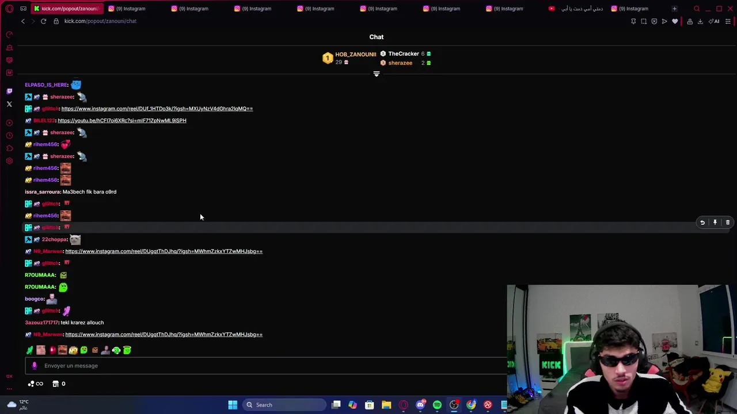Open the weather widget showing 12°C
Viewport: 737px width, 414px height.
click(17, 405)
